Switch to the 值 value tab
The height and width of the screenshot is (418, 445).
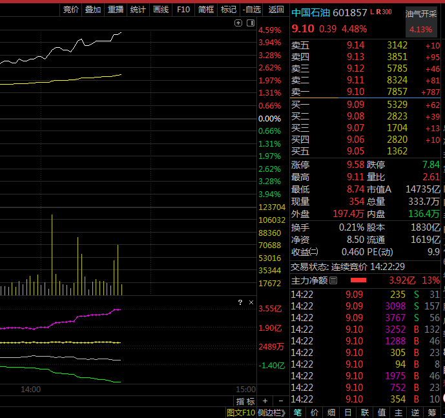click(x=382, y=413)
